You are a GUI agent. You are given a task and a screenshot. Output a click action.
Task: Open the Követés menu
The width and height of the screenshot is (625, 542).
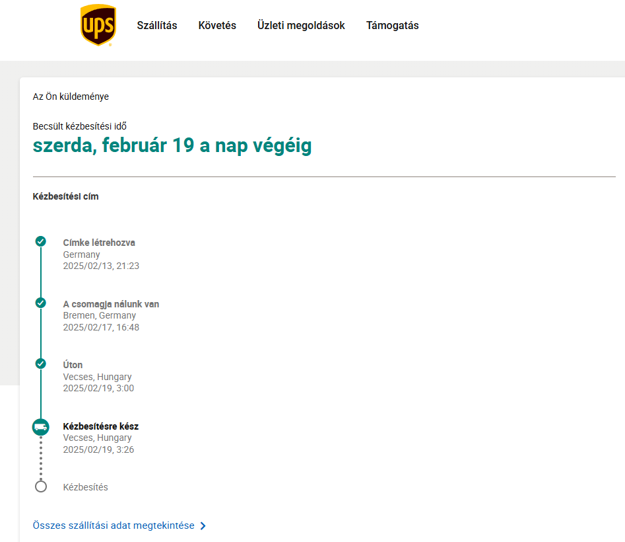pyautogui.click(x=217, y=26)
